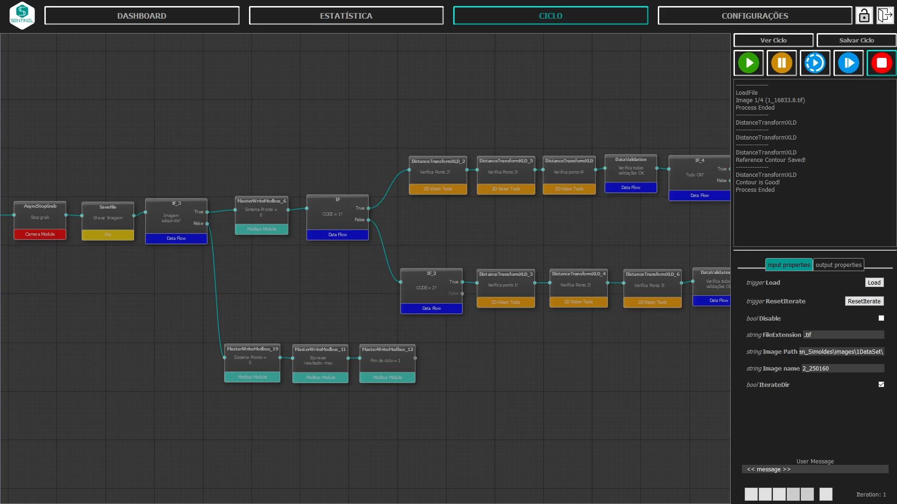
Task: Switch to output properties tab
Action: (838, 265)
